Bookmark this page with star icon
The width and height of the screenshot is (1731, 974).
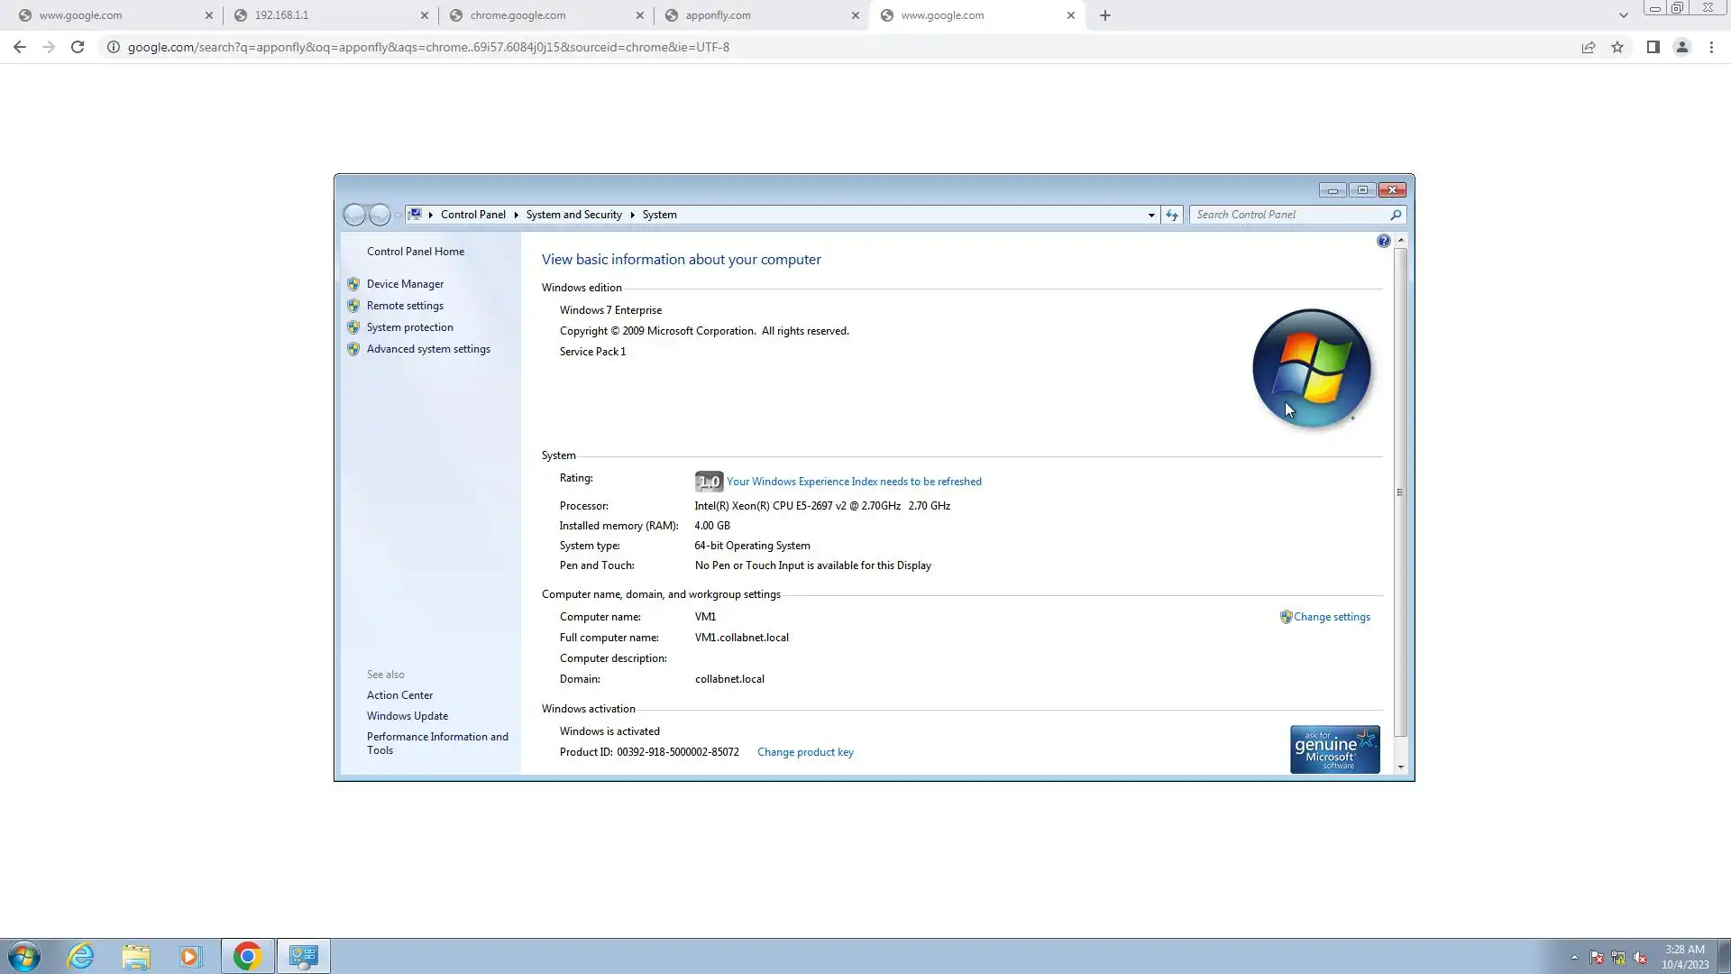coord(1617,47)
